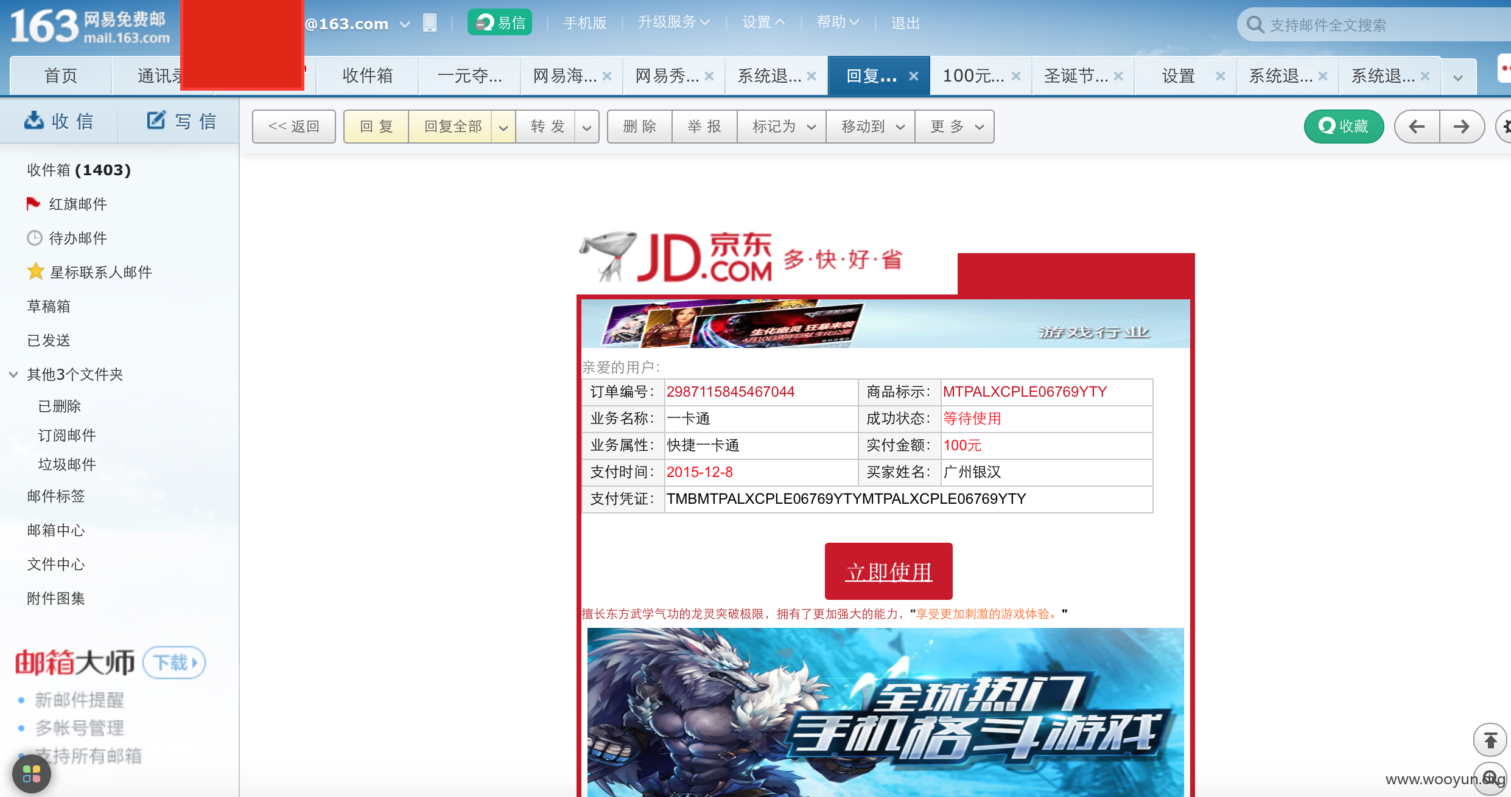
Task: Expand the account dropdown next to @163.com
Action: [x=404, y=24]
